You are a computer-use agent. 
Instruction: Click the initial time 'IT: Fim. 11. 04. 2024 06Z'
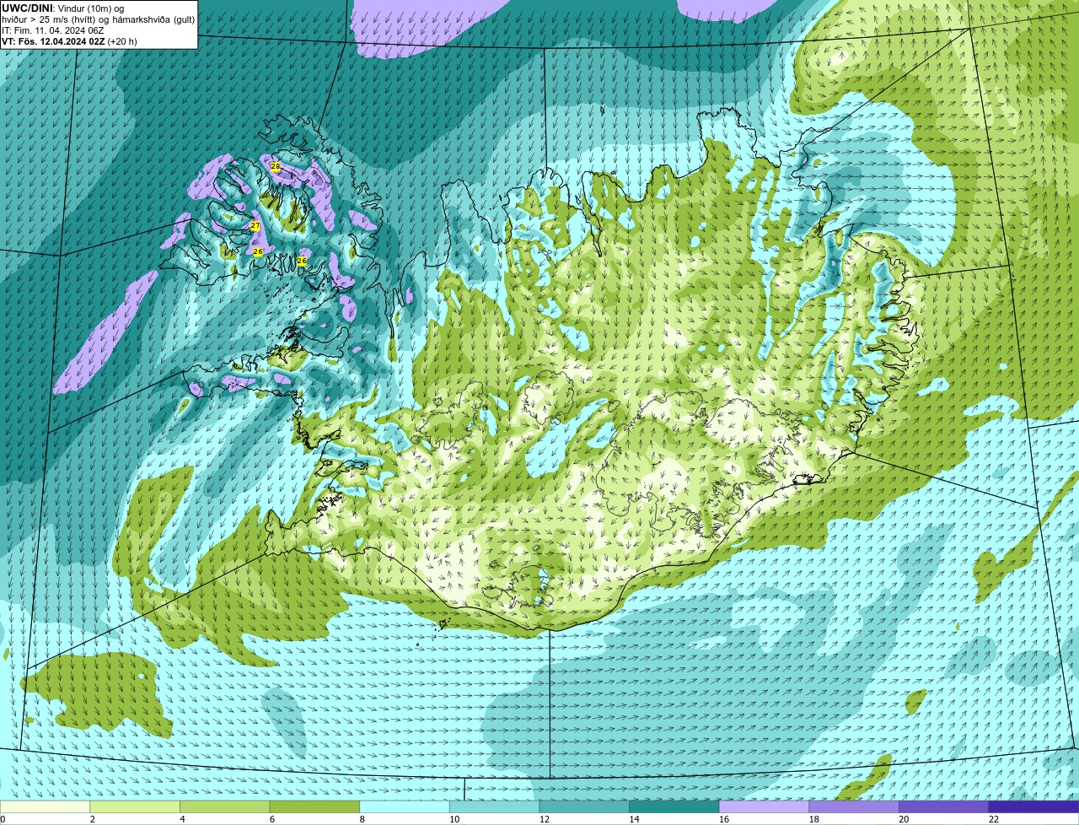coord(53,30)
